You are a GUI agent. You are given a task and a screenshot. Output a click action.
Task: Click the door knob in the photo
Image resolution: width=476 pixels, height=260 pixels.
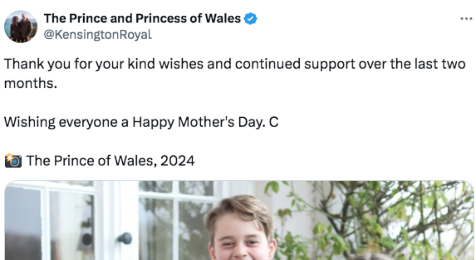(125, 238)
